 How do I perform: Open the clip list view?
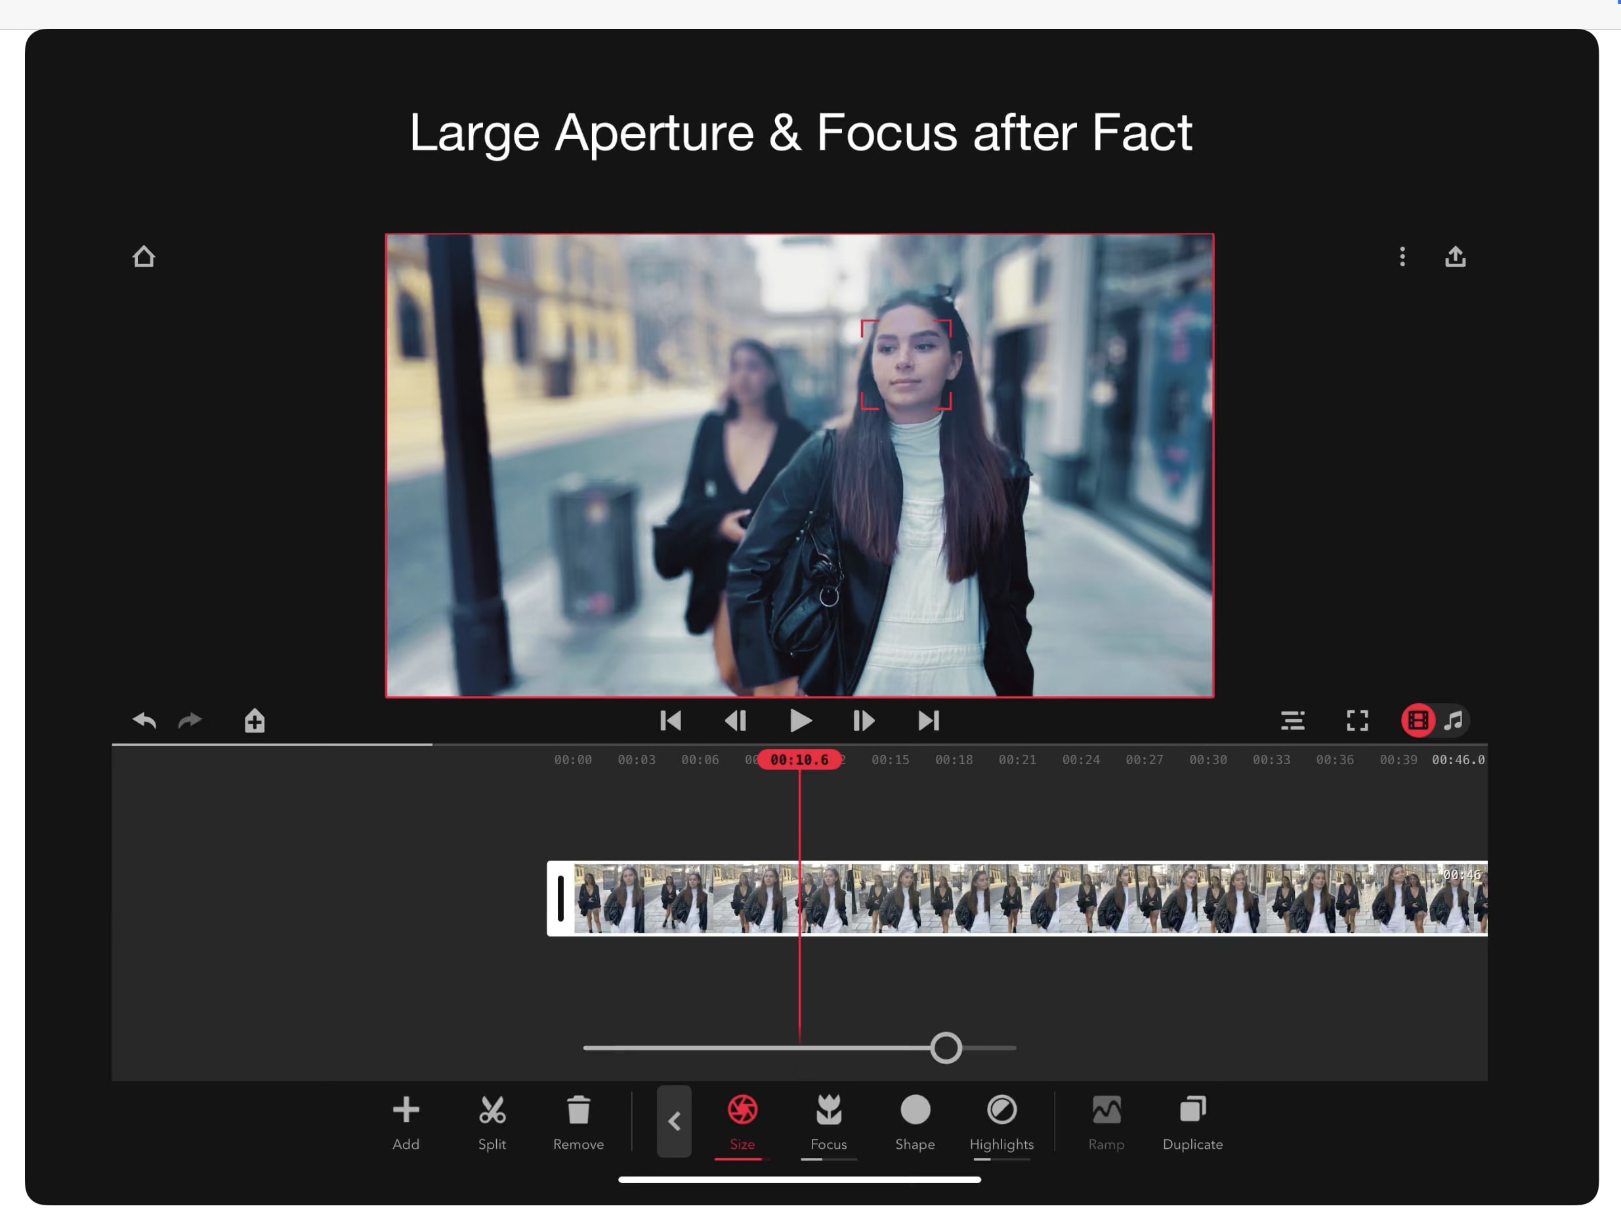click(1294, 721)
